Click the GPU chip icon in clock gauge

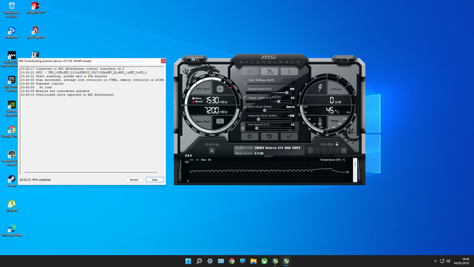pos(220,89)
